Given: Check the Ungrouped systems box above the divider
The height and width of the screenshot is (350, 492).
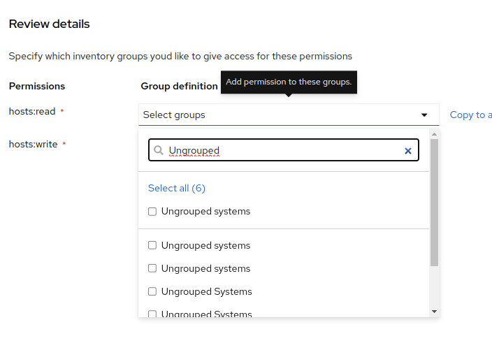Looking at the screenshot, I should [152, 212].
